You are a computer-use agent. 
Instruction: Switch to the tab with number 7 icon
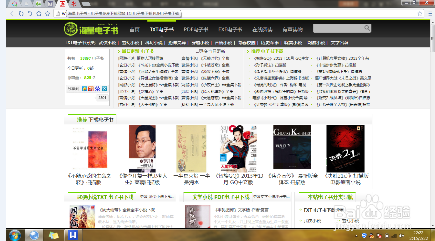coord(50,4)
